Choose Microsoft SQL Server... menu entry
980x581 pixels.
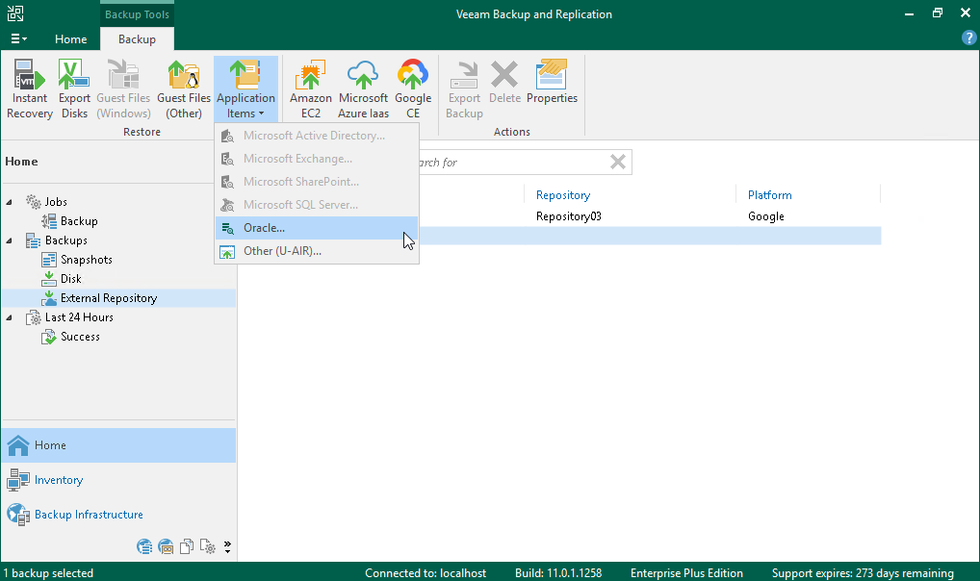click(317, 205)
